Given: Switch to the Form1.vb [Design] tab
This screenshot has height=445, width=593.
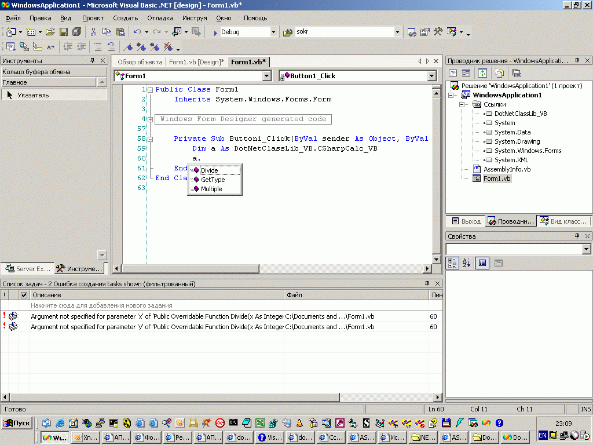Looking at the screenshot, I should (x=196, y=62).
